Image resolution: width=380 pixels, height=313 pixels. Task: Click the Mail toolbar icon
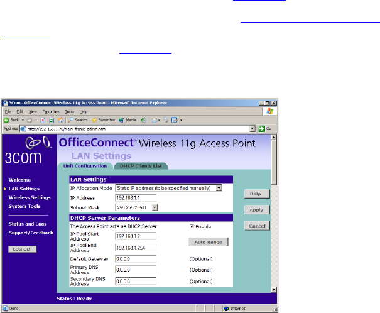(155, 120)
